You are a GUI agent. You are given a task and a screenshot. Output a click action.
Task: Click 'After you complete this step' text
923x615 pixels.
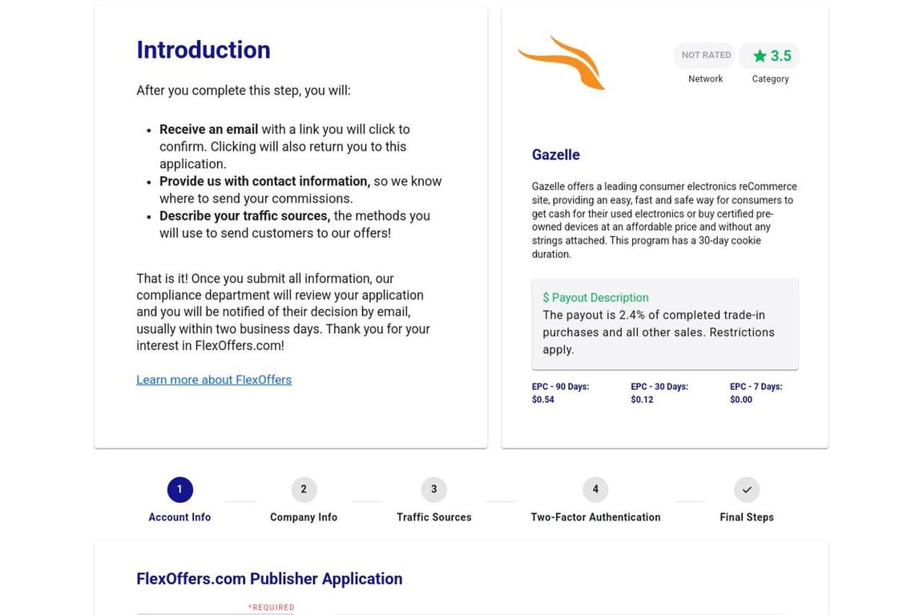click(x=243, y=90)
